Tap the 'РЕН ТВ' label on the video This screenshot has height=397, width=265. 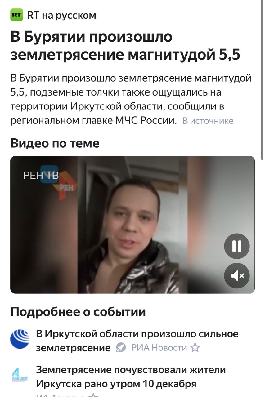coord(41,175)
